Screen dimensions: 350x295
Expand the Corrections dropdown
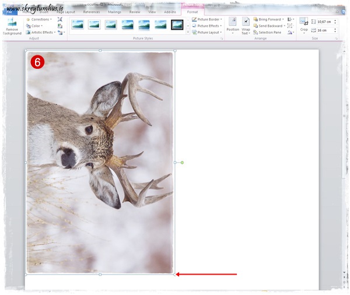point(38,19)
